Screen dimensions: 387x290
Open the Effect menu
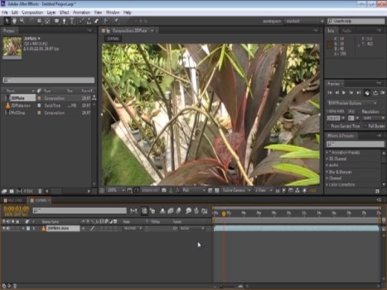point(64,12)
